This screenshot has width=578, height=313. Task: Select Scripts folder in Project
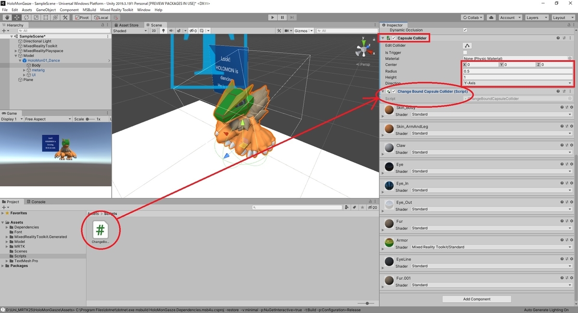(x=20, y=256)
